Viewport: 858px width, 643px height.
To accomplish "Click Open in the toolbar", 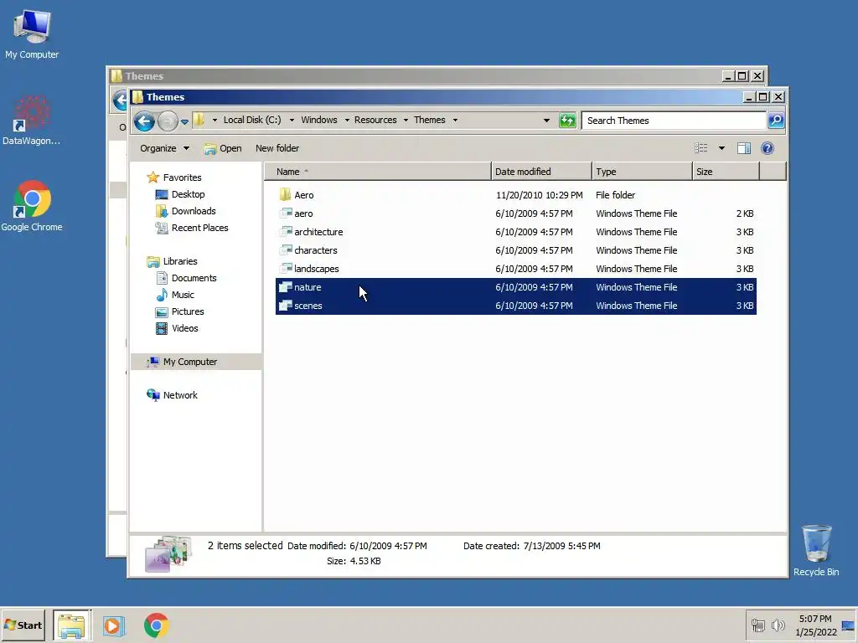I will [x=223, y=148].
